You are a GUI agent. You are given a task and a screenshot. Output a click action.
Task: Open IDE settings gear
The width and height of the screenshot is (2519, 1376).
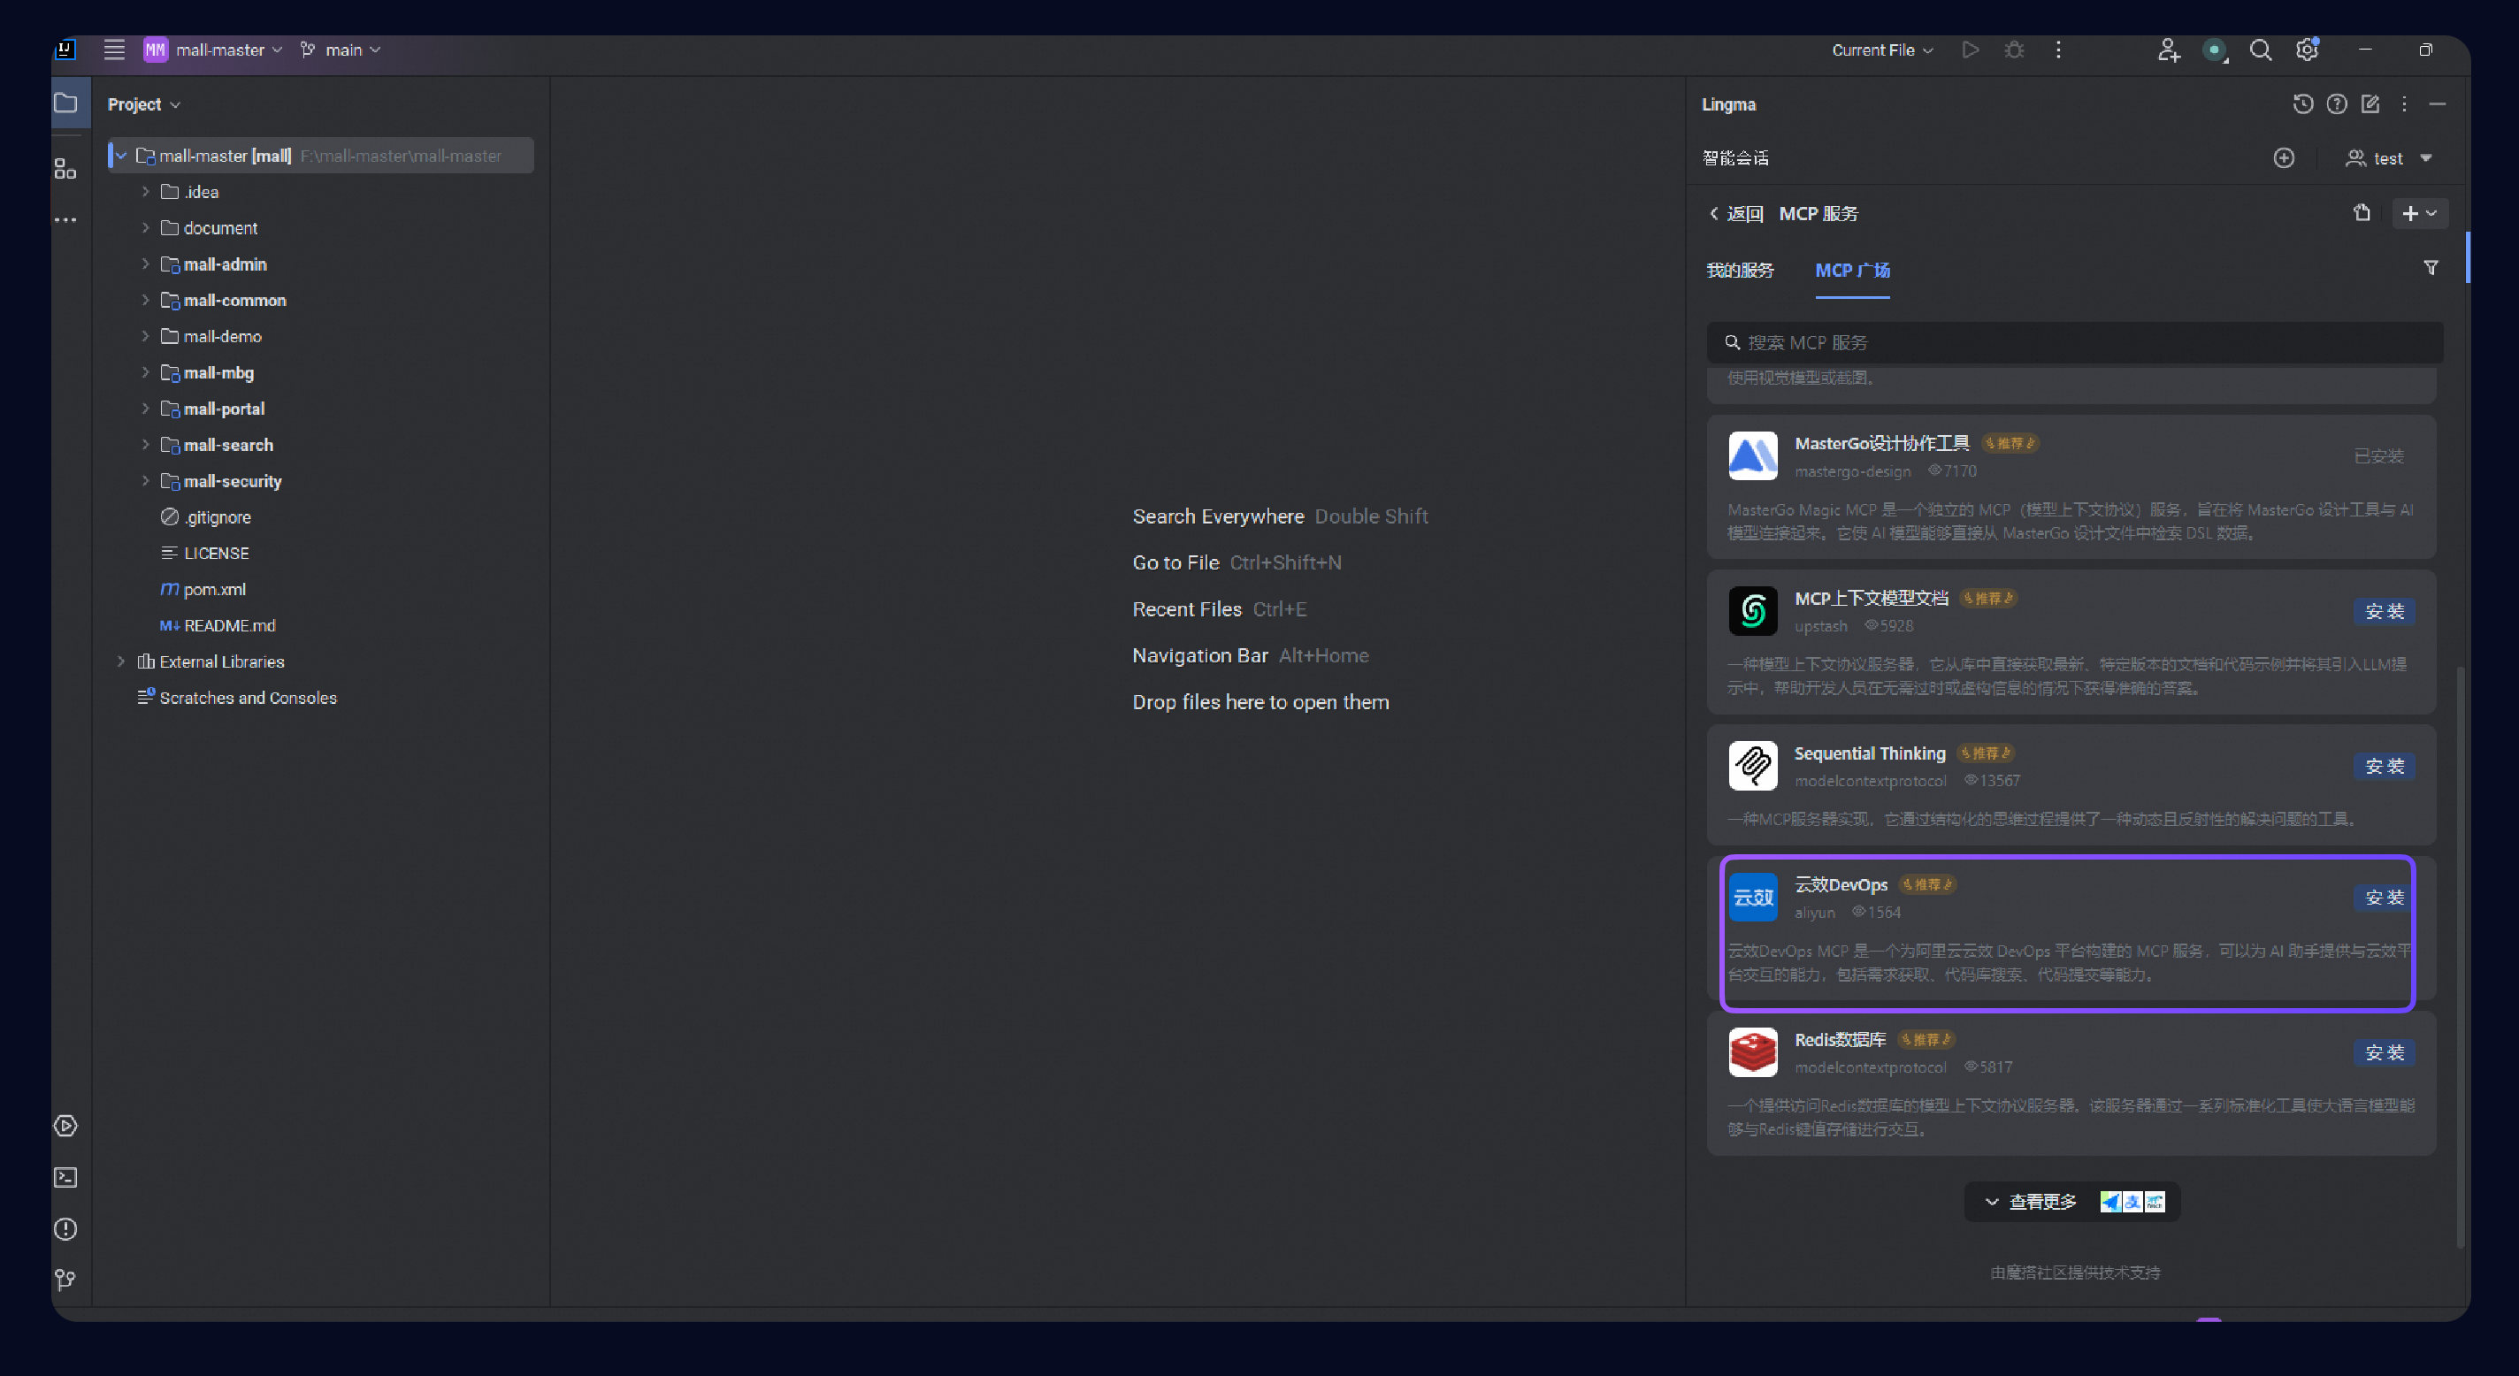pos(2307,50)
